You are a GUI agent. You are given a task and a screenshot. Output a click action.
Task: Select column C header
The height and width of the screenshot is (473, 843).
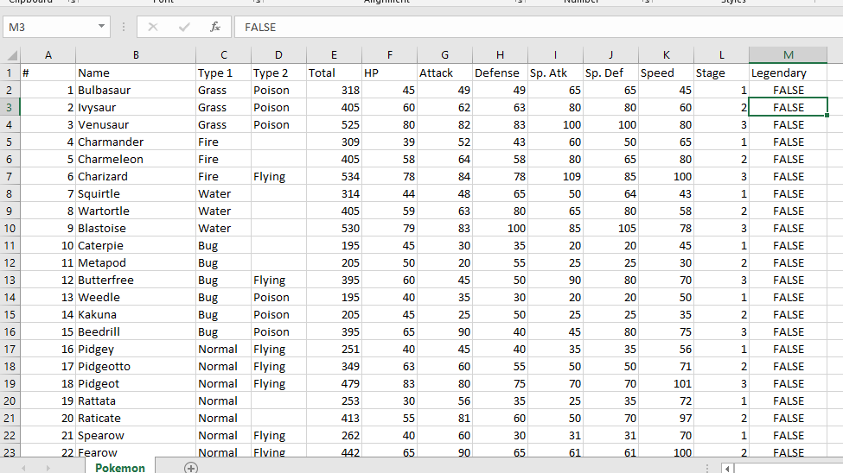pyautogui.click(x=224, y=54)
